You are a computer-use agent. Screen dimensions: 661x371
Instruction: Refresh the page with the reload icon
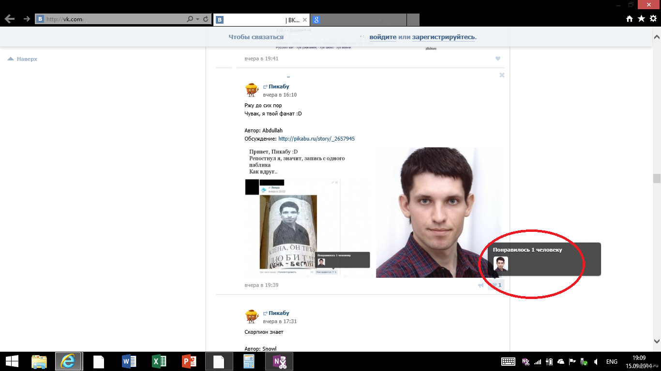coord(206,19)
